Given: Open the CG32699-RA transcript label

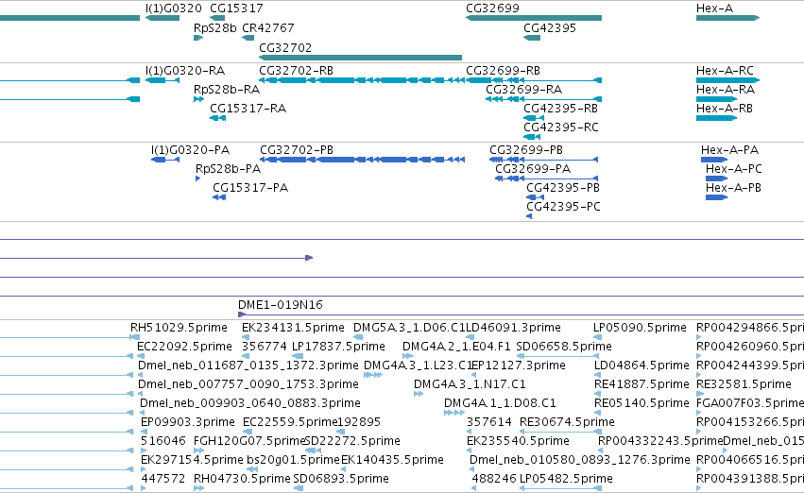Looking at the screenshot, I should point(523,89).
